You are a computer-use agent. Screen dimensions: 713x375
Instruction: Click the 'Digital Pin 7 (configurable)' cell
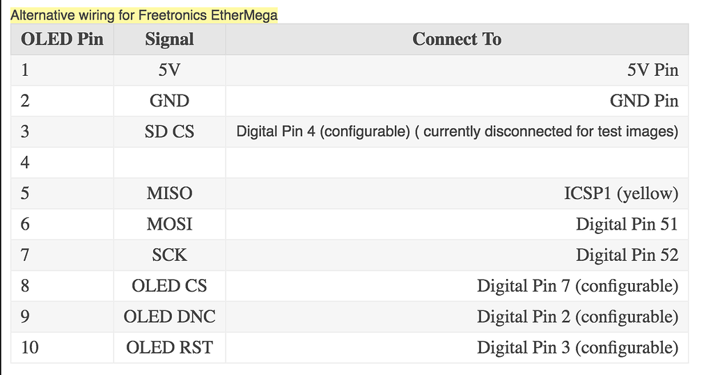click(x=577, y=285)
